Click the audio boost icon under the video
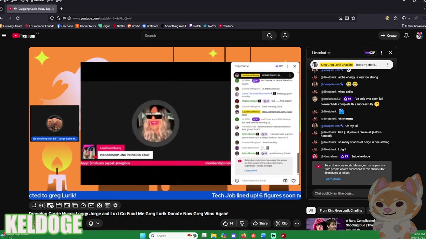Viewport: 426px width, 239px height. [x=42, y=205]
